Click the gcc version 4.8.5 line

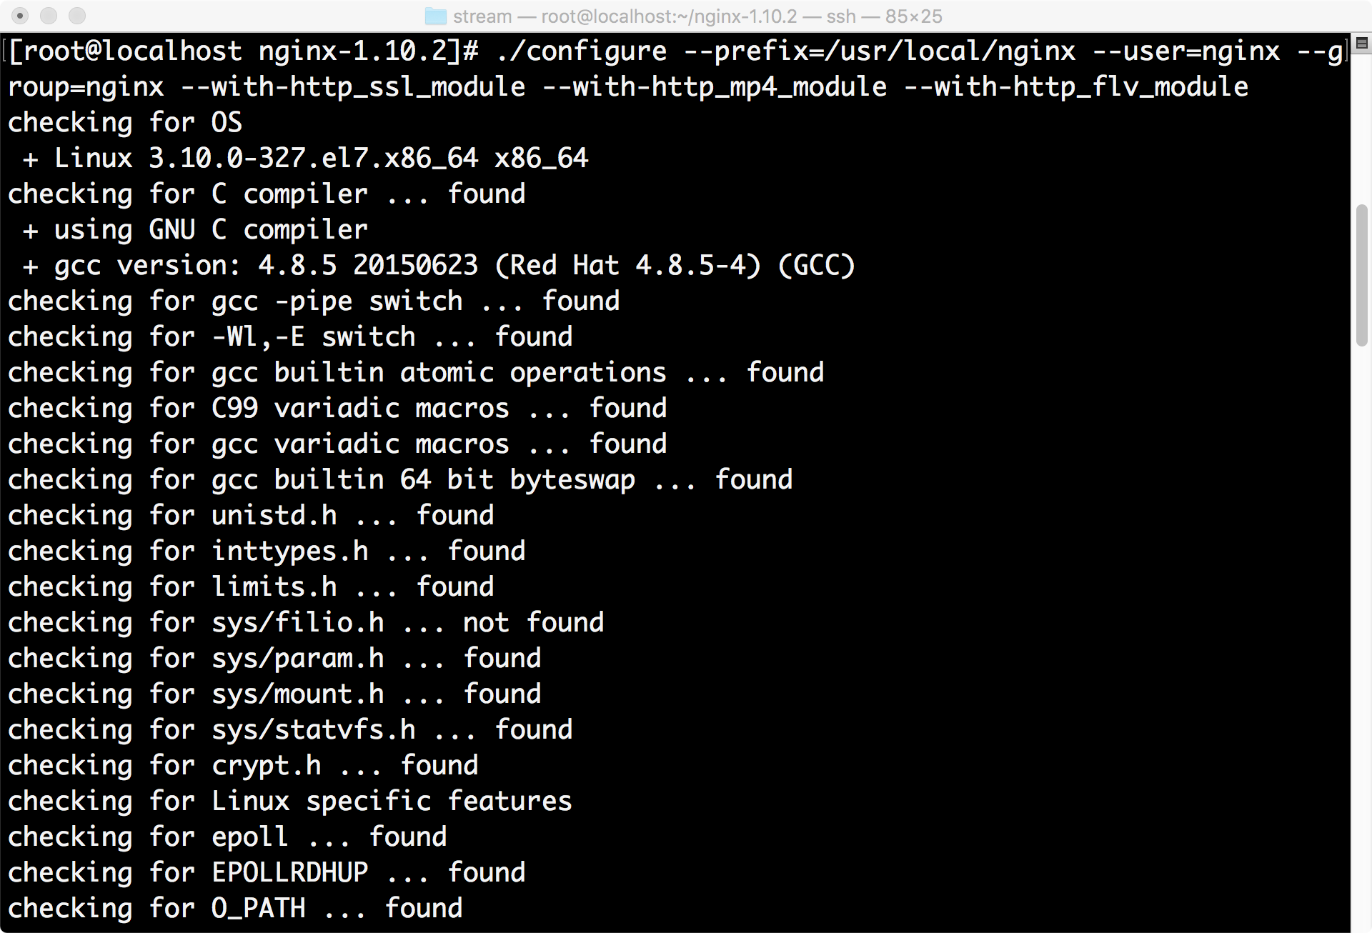(439, 266)
